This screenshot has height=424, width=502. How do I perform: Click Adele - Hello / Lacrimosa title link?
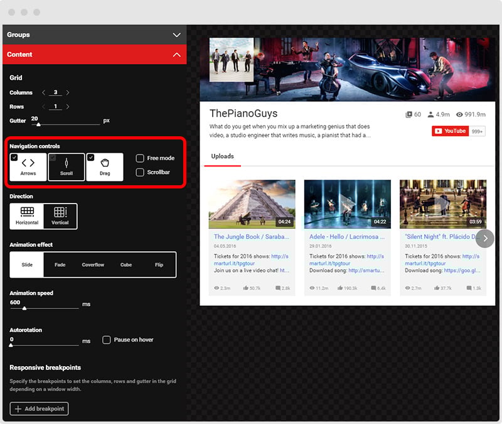pyautogui.click(x=347, y=237)
